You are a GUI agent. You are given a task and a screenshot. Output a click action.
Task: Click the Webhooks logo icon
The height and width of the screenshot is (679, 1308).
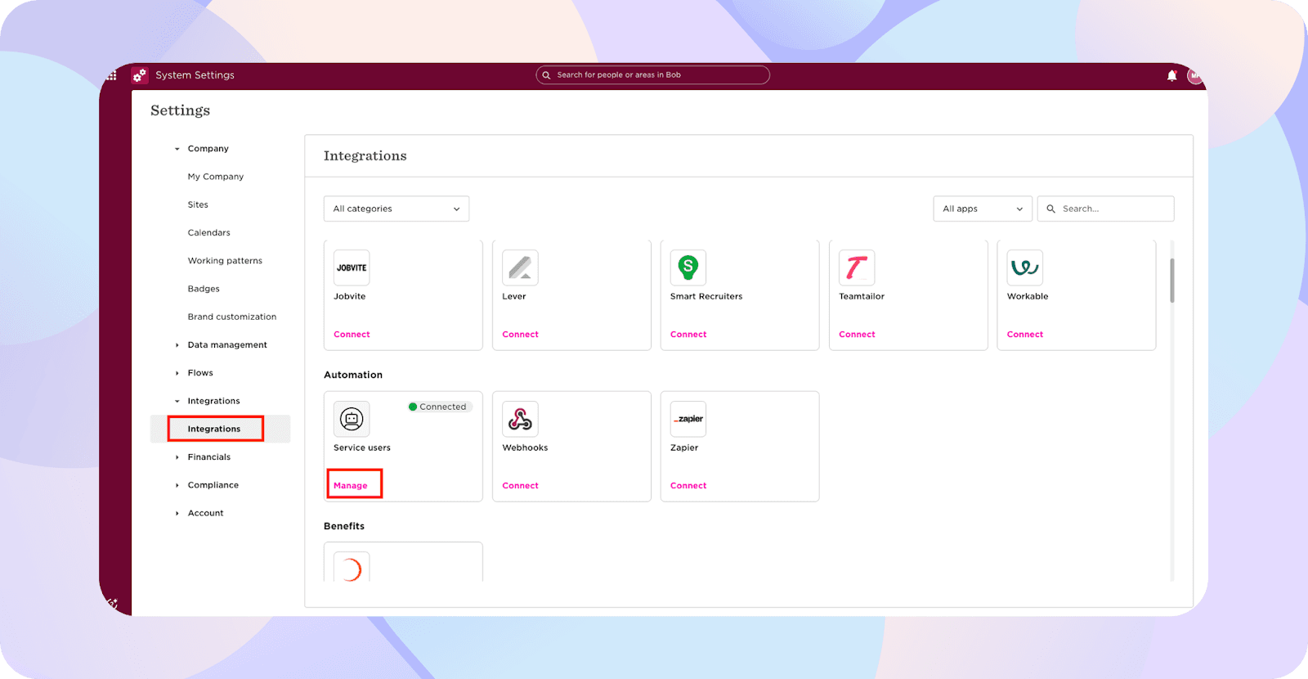[x=520, y=419]
